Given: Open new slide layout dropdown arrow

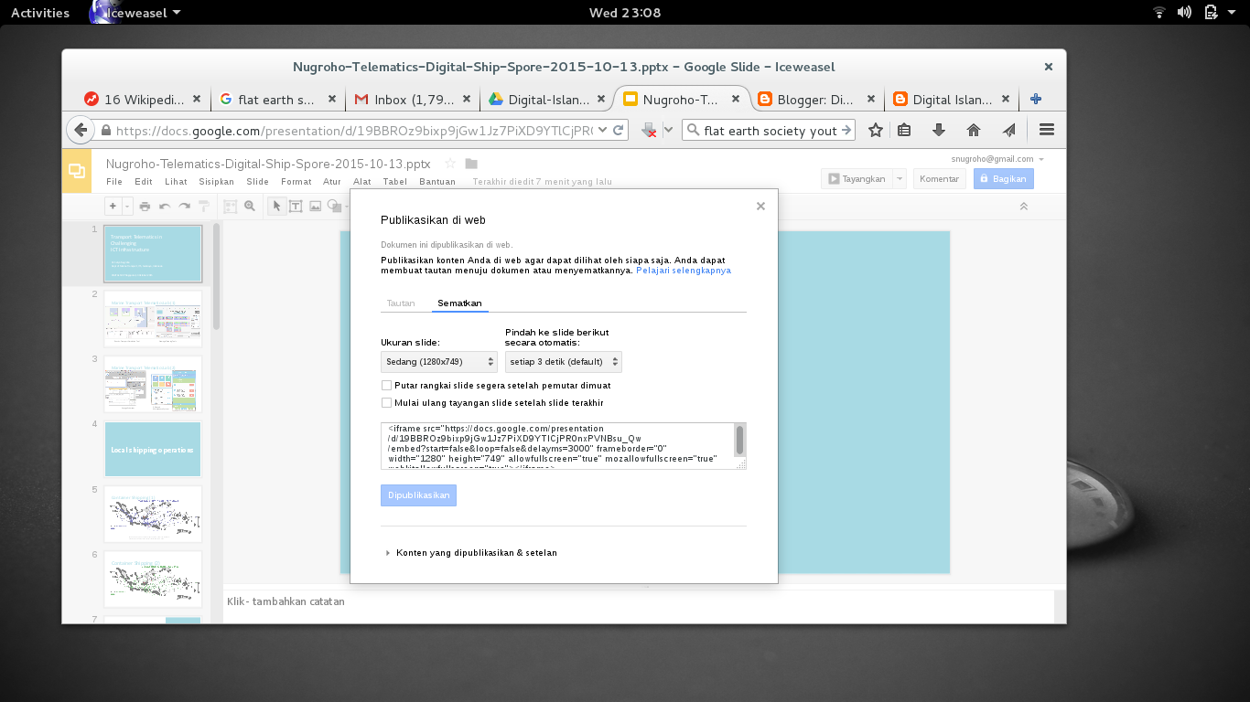Looking at the screenshot, I should coord(128,207).
